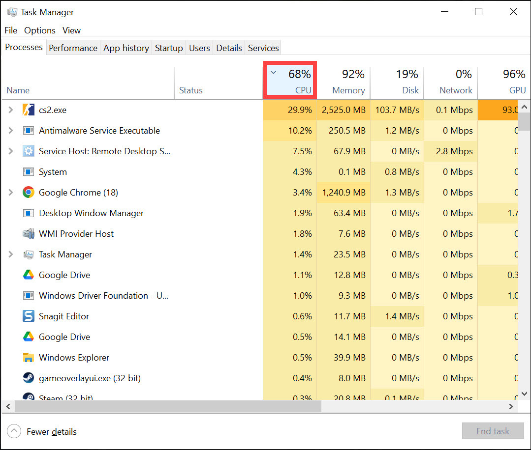Expand the Google Chrome (18) group

(11, 193)
